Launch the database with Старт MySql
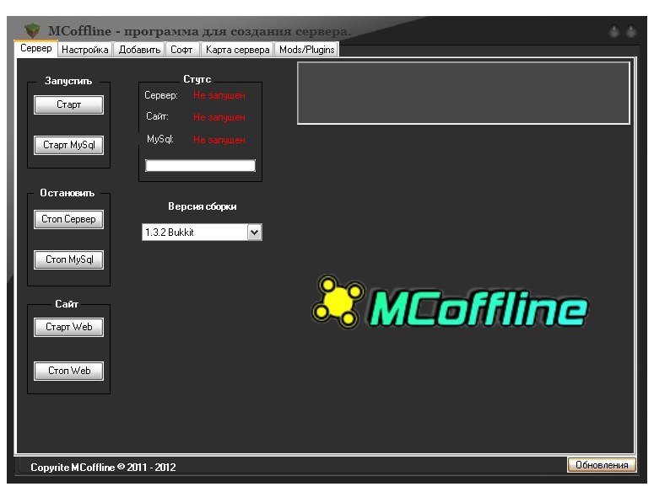 coord(68,145)
